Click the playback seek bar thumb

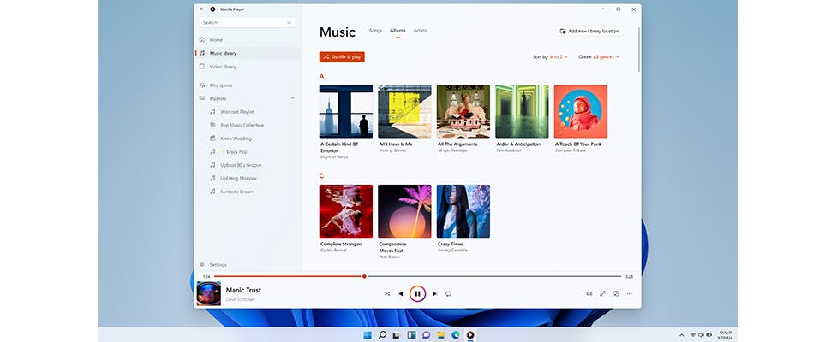coord(364,276)
